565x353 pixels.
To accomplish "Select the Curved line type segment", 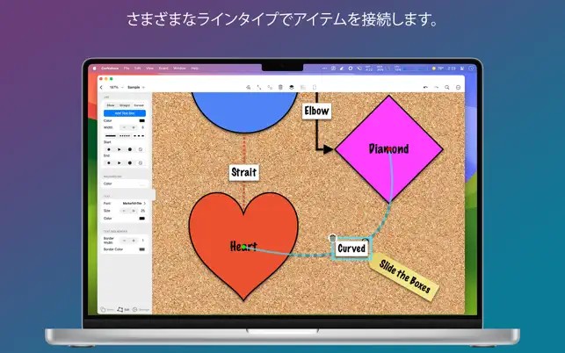I will 139,105.
